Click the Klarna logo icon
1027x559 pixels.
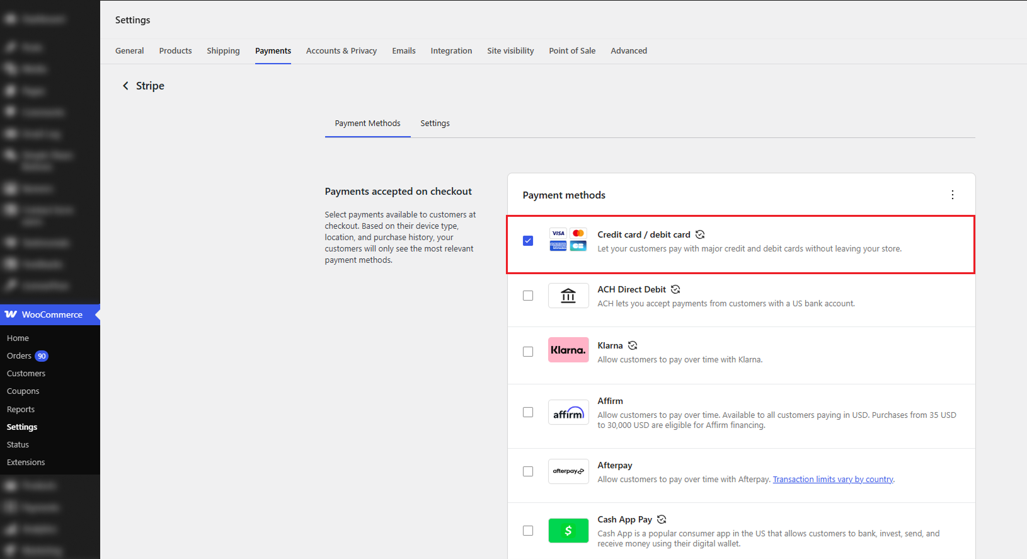click(568, 350)
